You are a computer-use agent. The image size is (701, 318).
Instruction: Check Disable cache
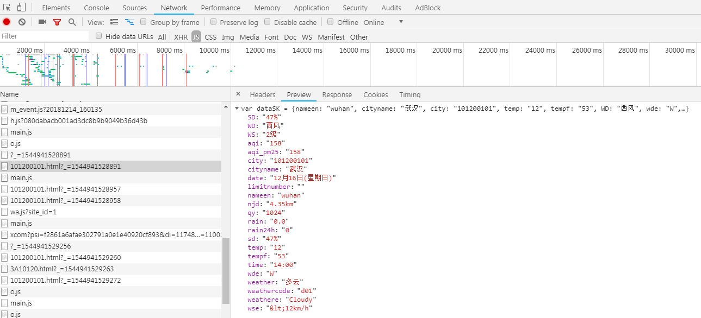click(x=267, y=22)
